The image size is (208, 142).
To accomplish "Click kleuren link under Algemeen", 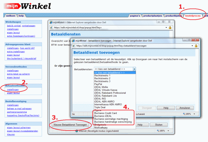I will 11,134.
